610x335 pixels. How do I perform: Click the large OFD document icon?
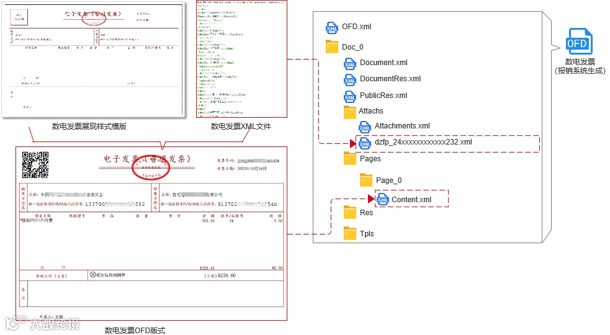tap(580, 41)
